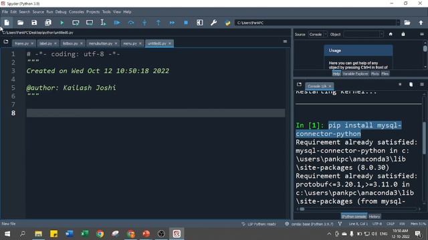Viewport: 428px width, 240px height.
Task: Close the frame.py tab
Action: [32, 43]
